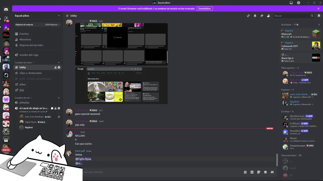This screenshot has width=323, height=181.
Task: Jump to the NUEVO unread servers pill
Action: tap(6, 150)
